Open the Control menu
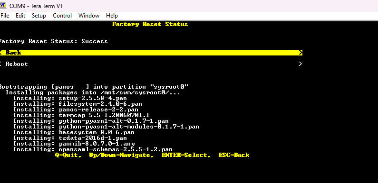This screenshot has height=183, width=378. point(62,16)
